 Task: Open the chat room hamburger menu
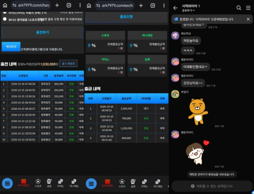(x=248, y=8)
